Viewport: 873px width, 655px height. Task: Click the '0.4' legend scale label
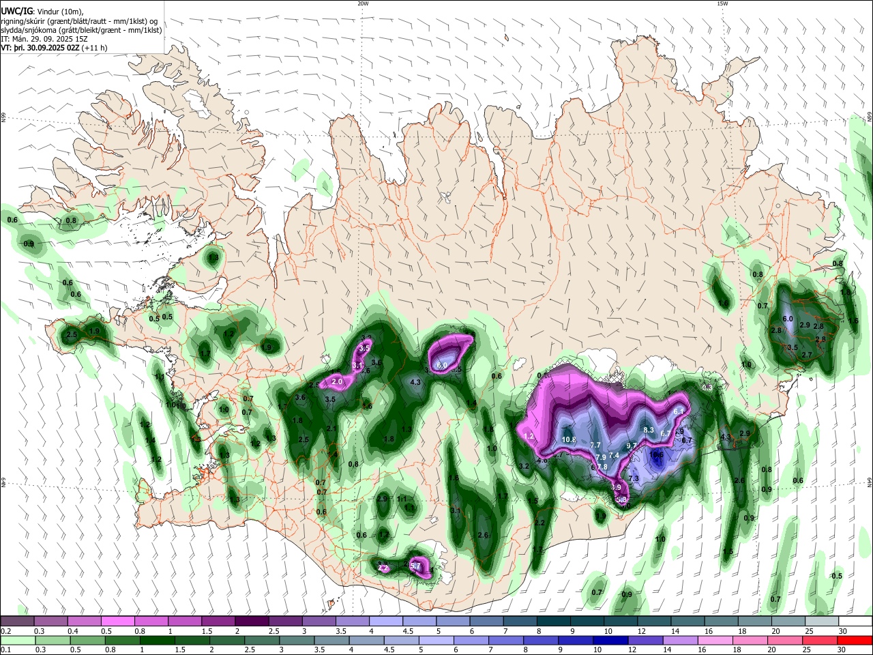point(73,631)
